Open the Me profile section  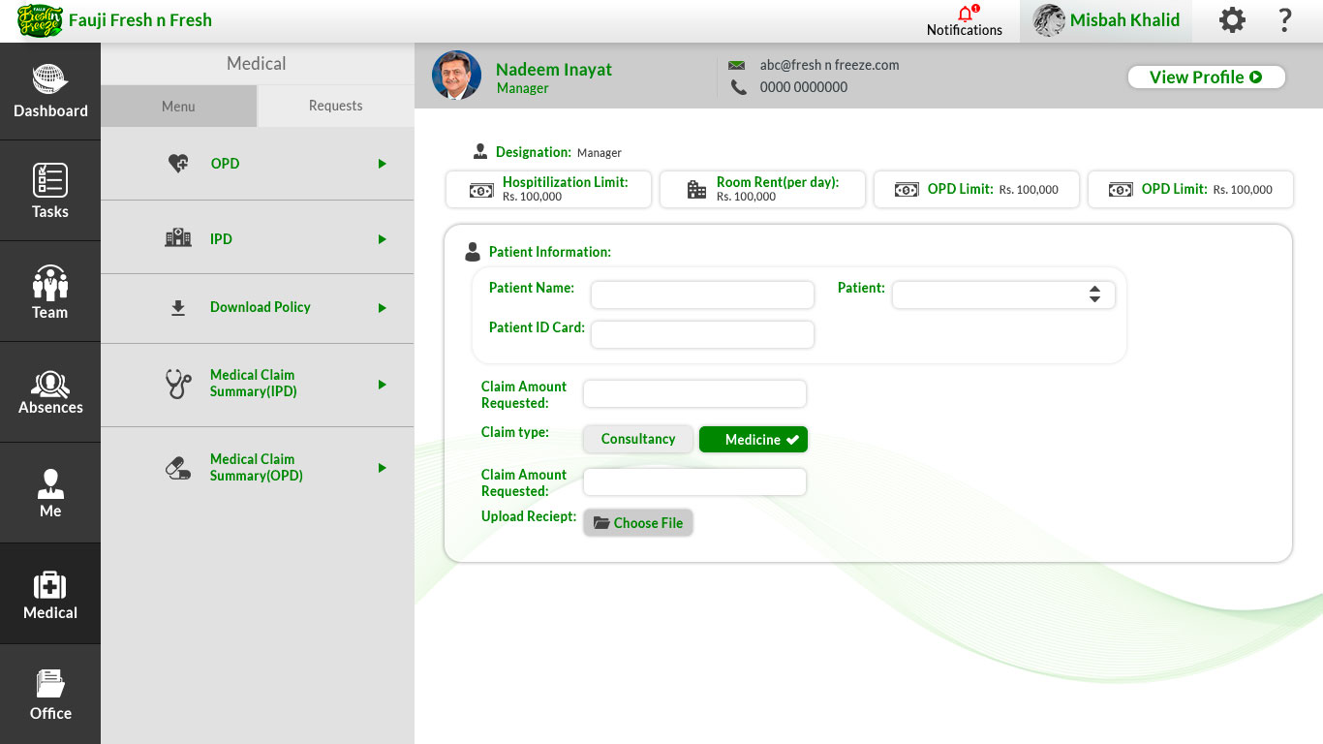point(49,492)
